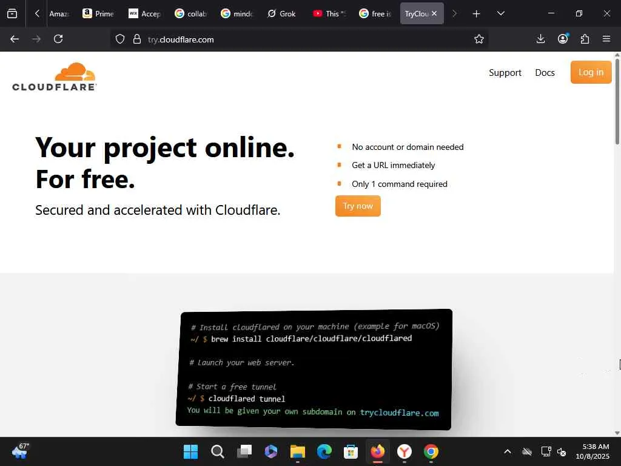Image resolution: width=621 pixels, height=466 pixels.
Task: Open the Docs link
Action: tap(545, 73)
